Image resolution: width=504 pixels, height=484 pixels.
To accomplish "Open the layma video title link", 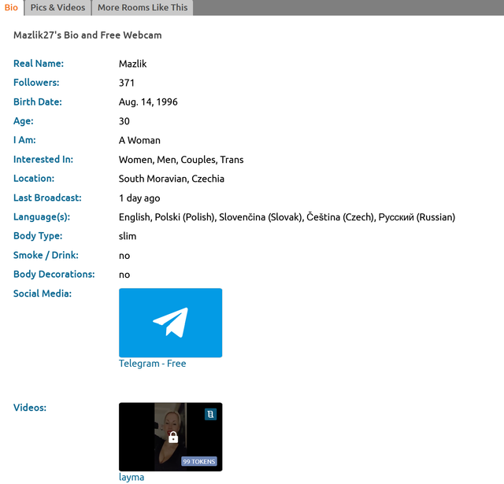I will pos(132,477).
